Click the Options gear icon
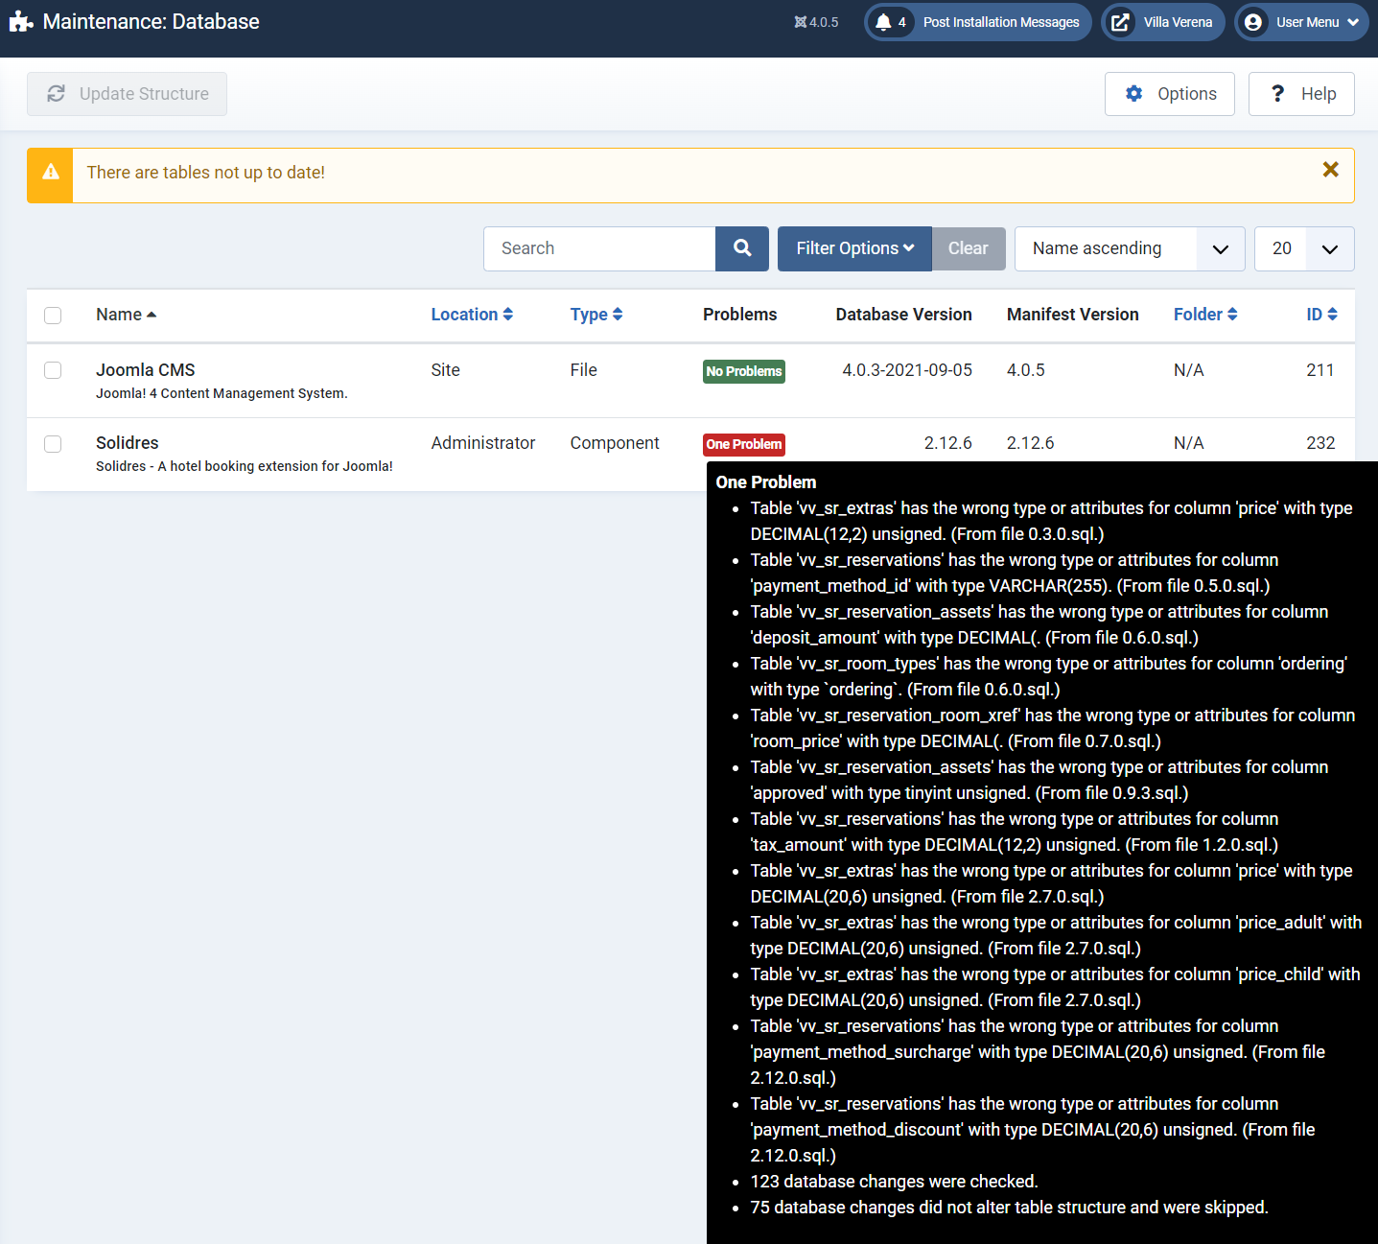The width and height of the screenshot is (1378, 1244). (1134, 94)
